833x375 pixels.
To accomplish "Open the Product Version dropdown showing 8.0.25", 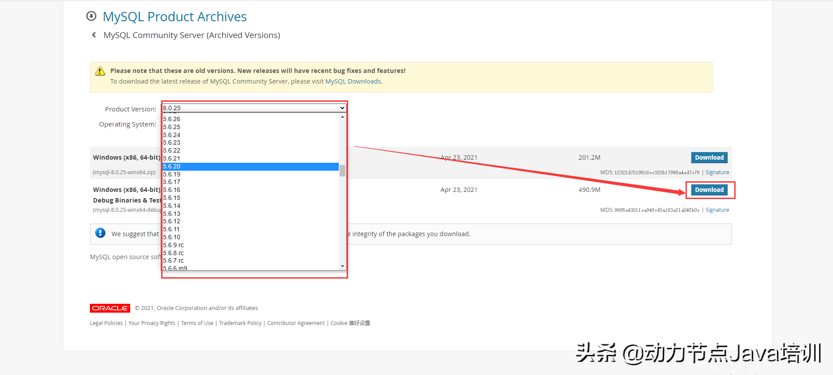I will pyautogui.click(x=254, y=108).
